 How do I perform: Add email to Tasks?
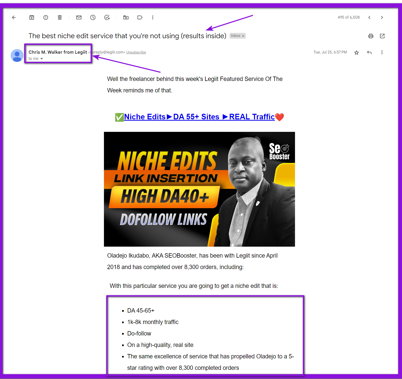click(107, 17)
